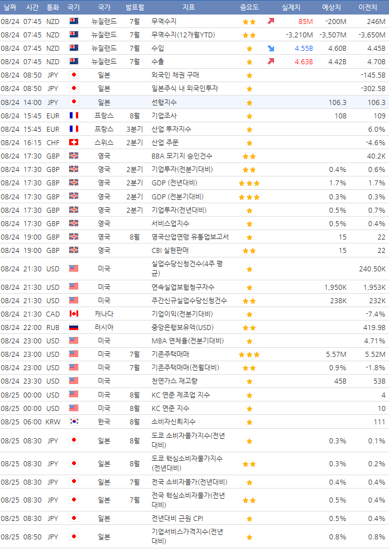Viewport: 389px width, 550px height.
Task: Click the single star for 외국인 채권 구매
Action: coord(249,75)
